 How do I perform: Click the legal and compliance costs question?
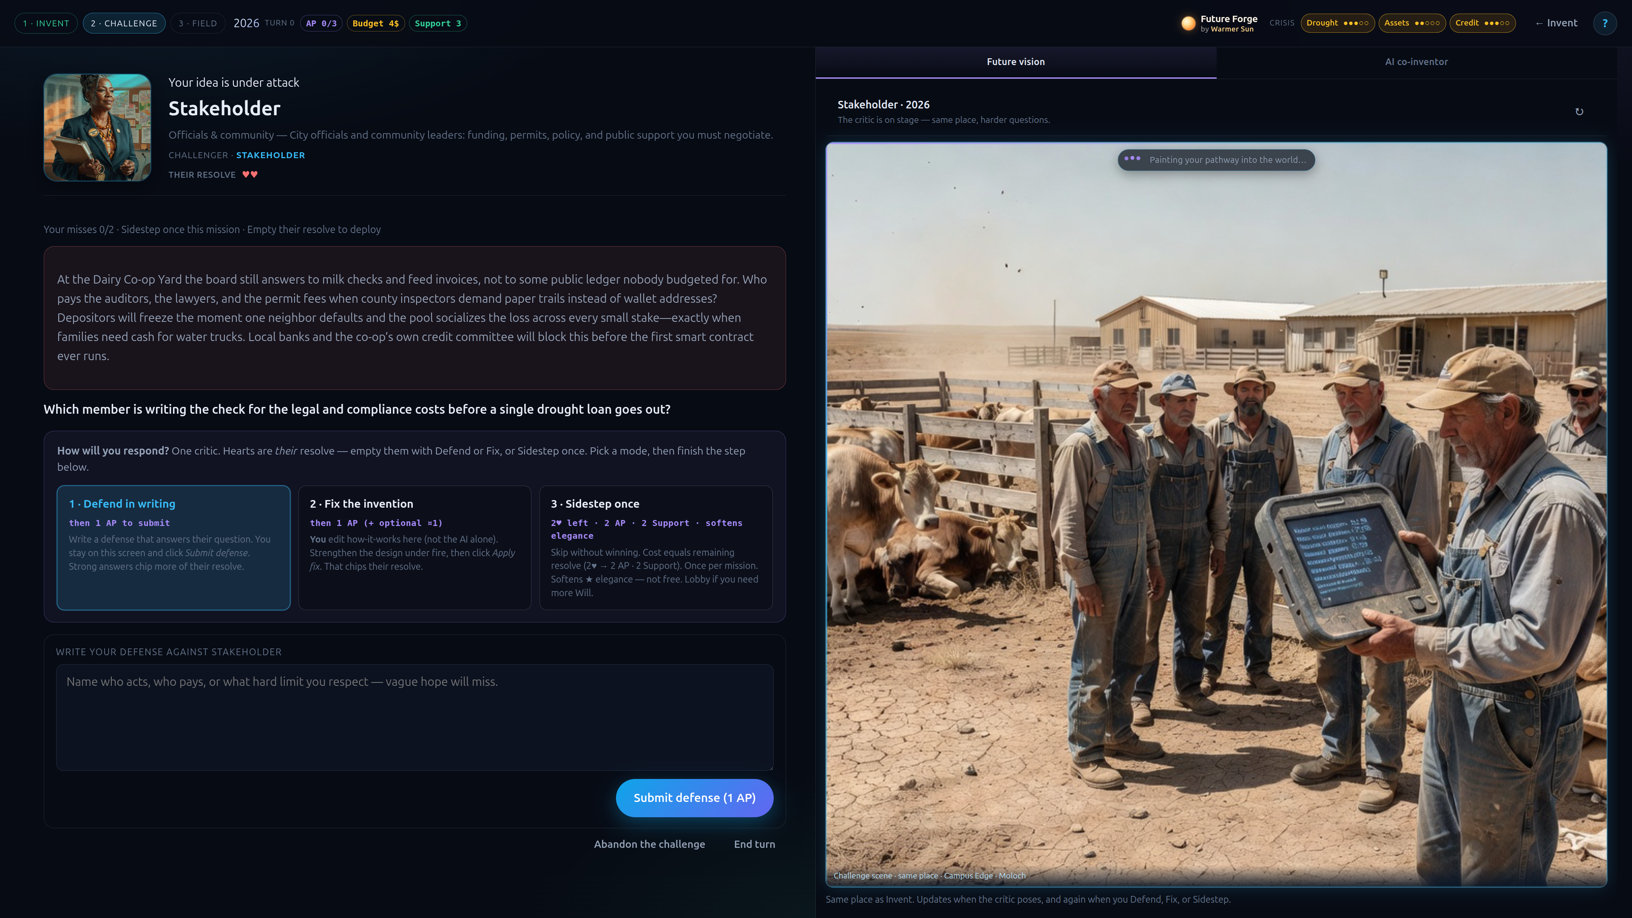pyautogui.click(x=357, y=409)
